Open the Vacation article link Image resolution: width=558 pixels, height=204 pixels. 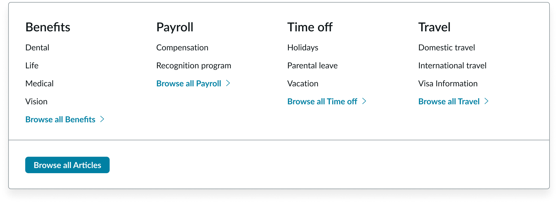click(303, 83)
